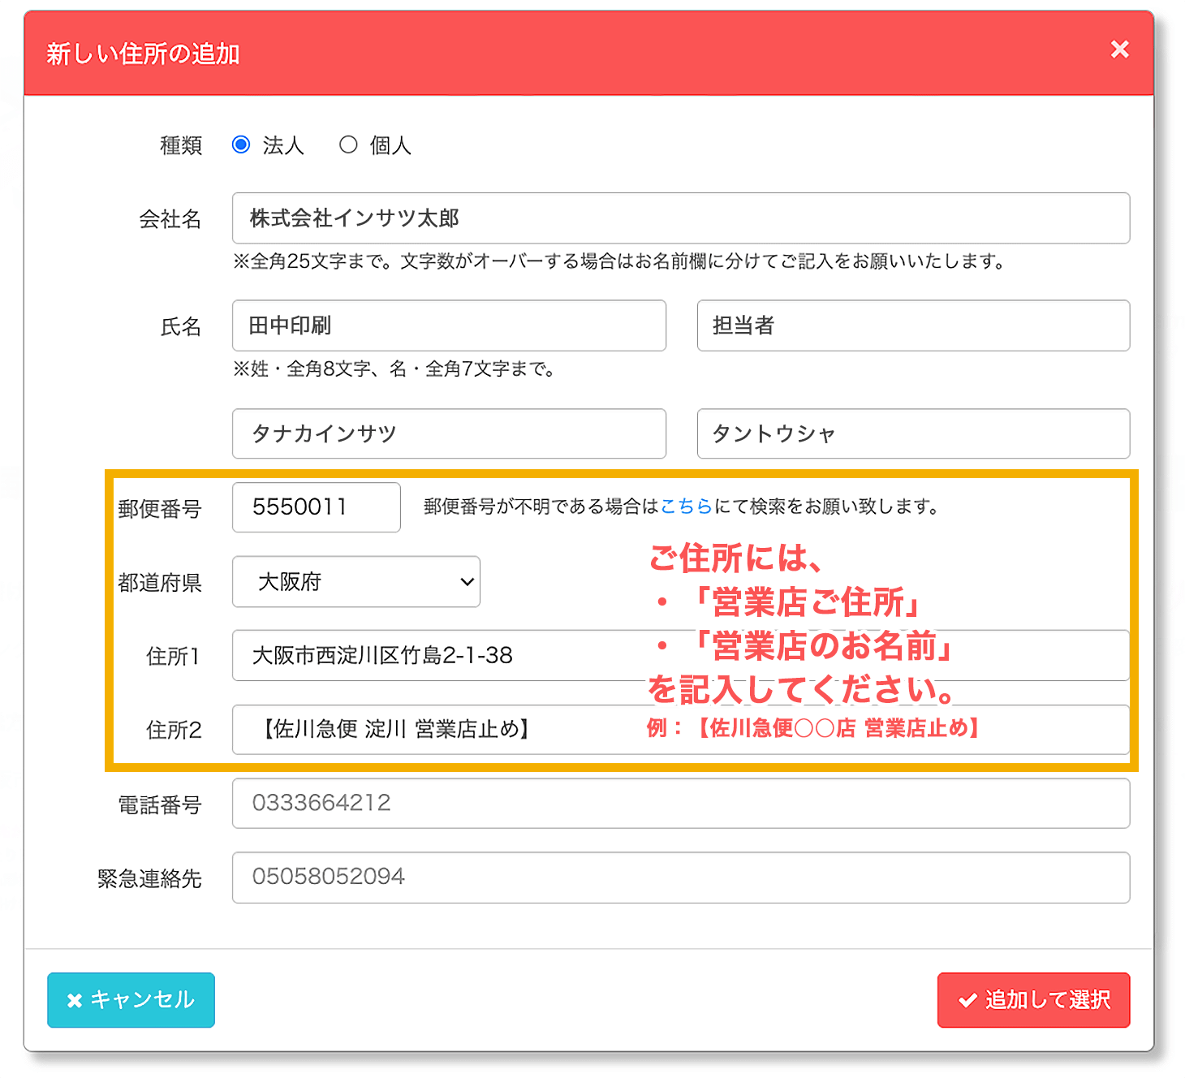Click the 郵便番号 field label
This screenshot has height=1078, width=1185.
159,509
